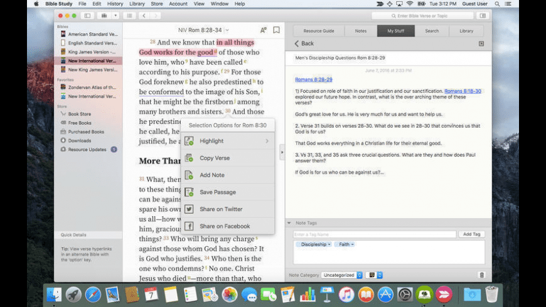Click the bookmark icon above the passage
546x307 pixels.
pos(277,30)
